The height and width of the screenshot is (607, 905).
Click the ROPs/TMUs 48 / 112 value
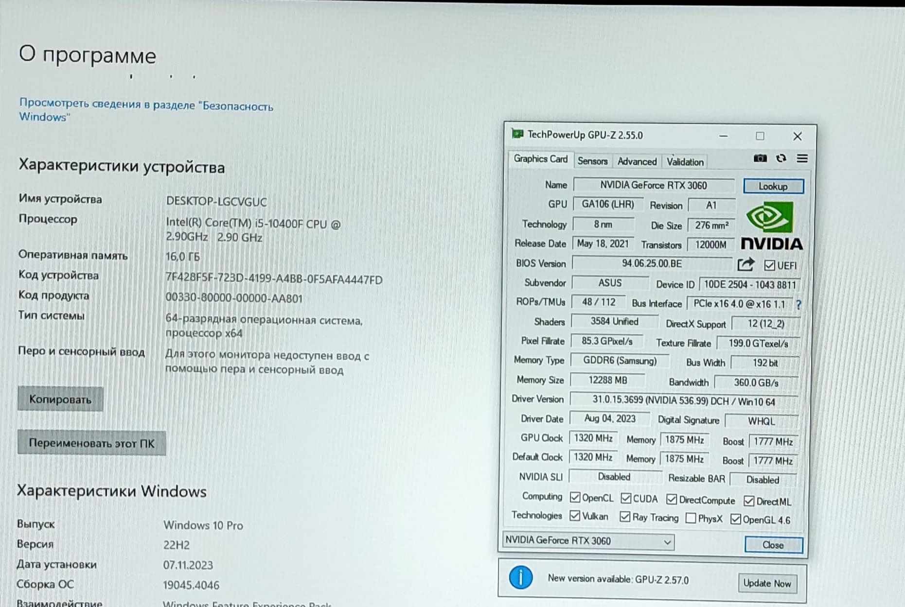[599, 302]
